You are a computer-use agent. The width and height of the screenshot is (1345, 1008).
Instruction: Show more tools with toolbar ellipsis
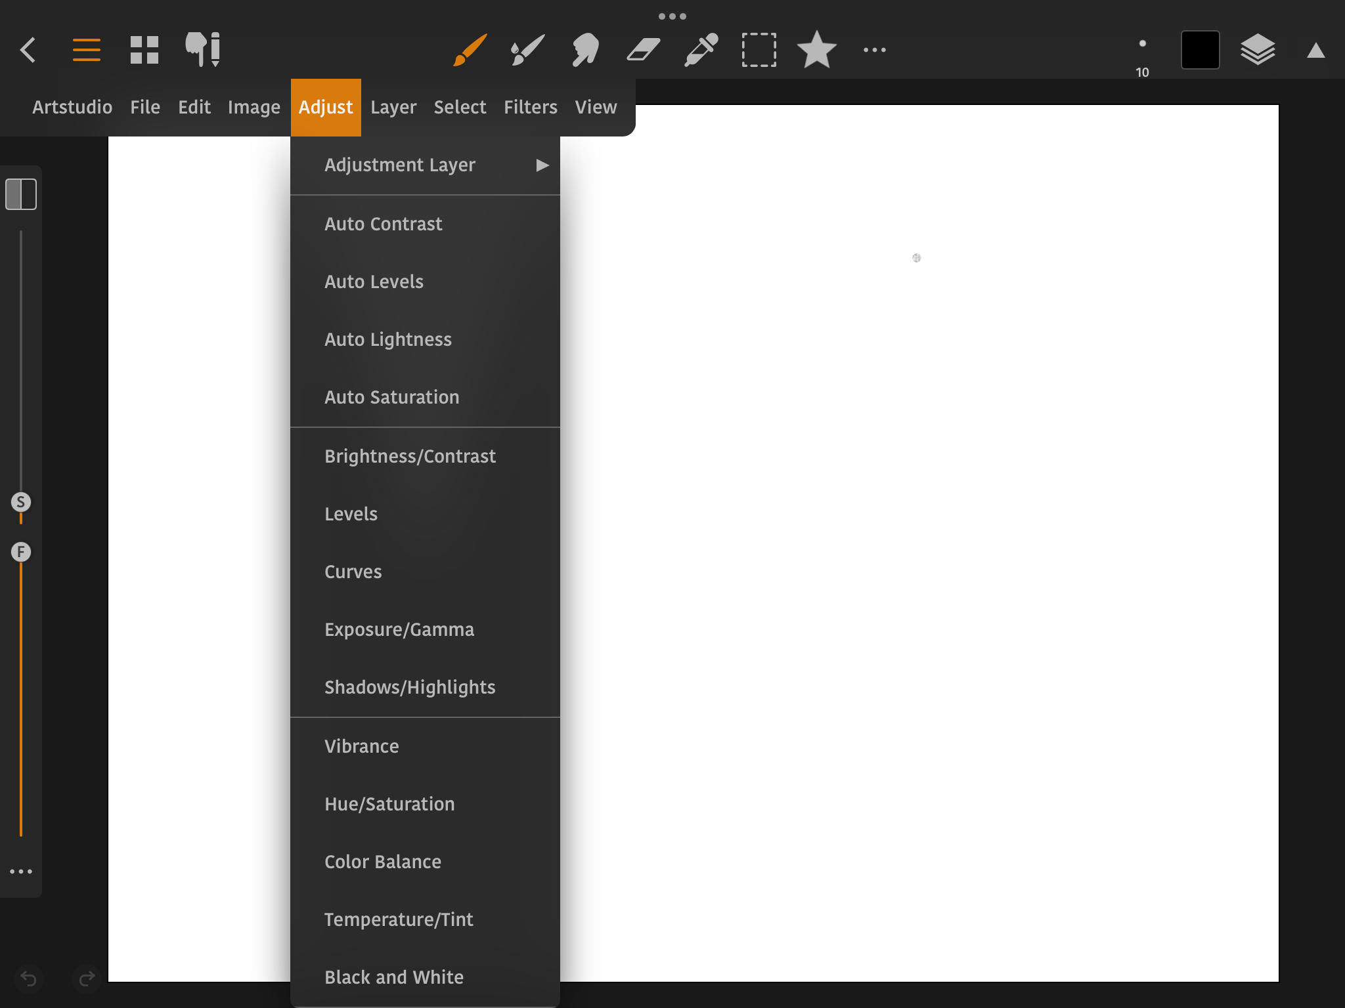click(x=874, y=50)
